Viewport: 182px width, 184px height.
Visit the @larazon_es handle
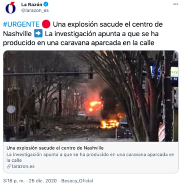pyautogui.click(x=35, y=10)
